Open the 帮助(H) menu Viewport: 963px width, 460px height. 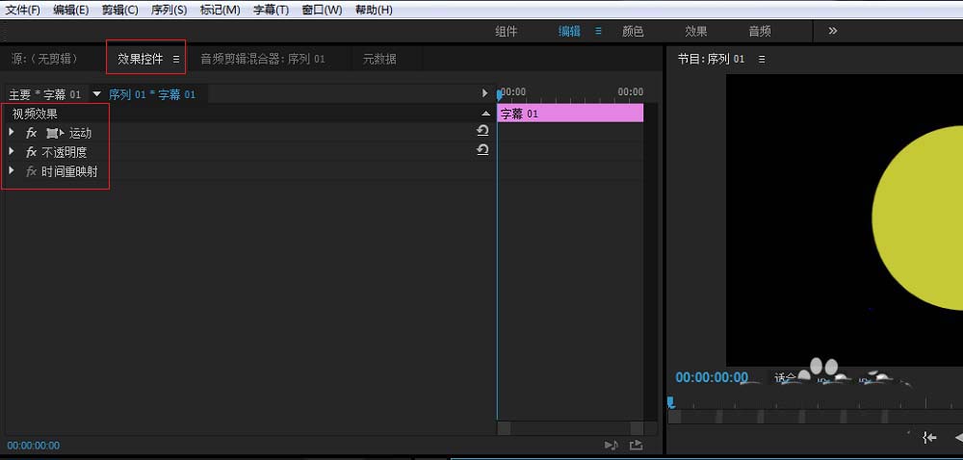click(x=374, y=10)
